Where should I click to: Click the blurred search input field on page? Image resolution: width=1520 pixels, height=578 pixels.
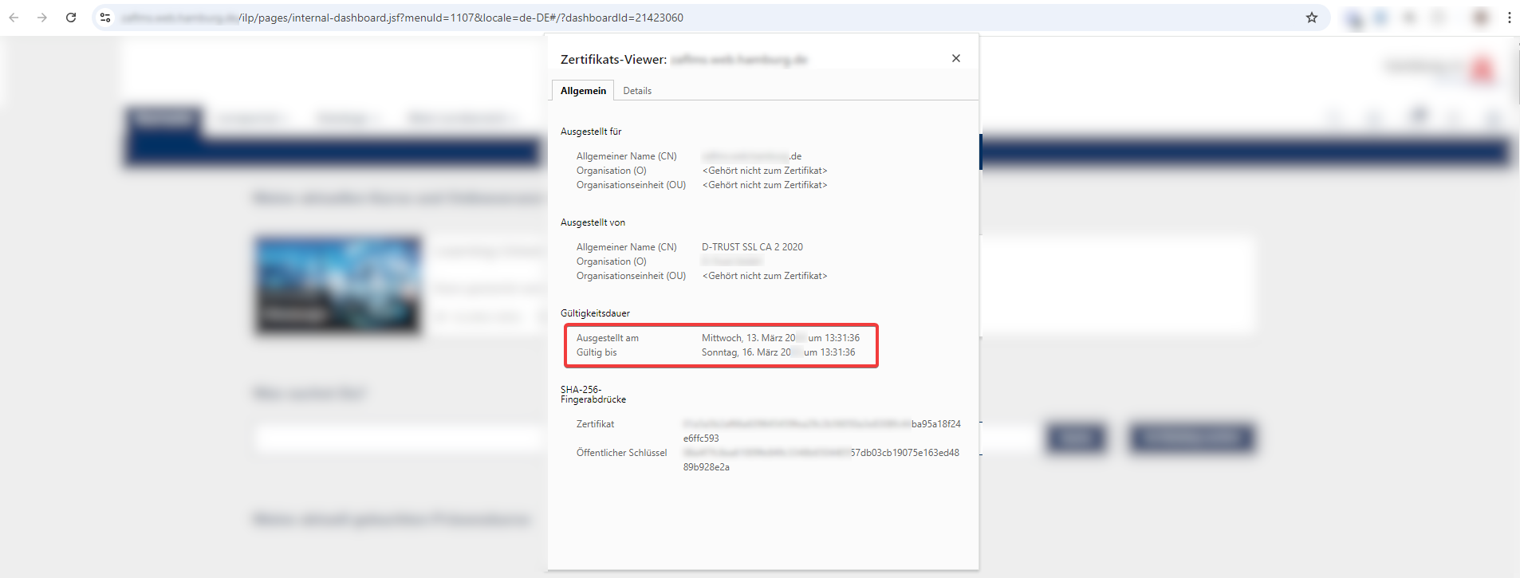pos(399,438)
